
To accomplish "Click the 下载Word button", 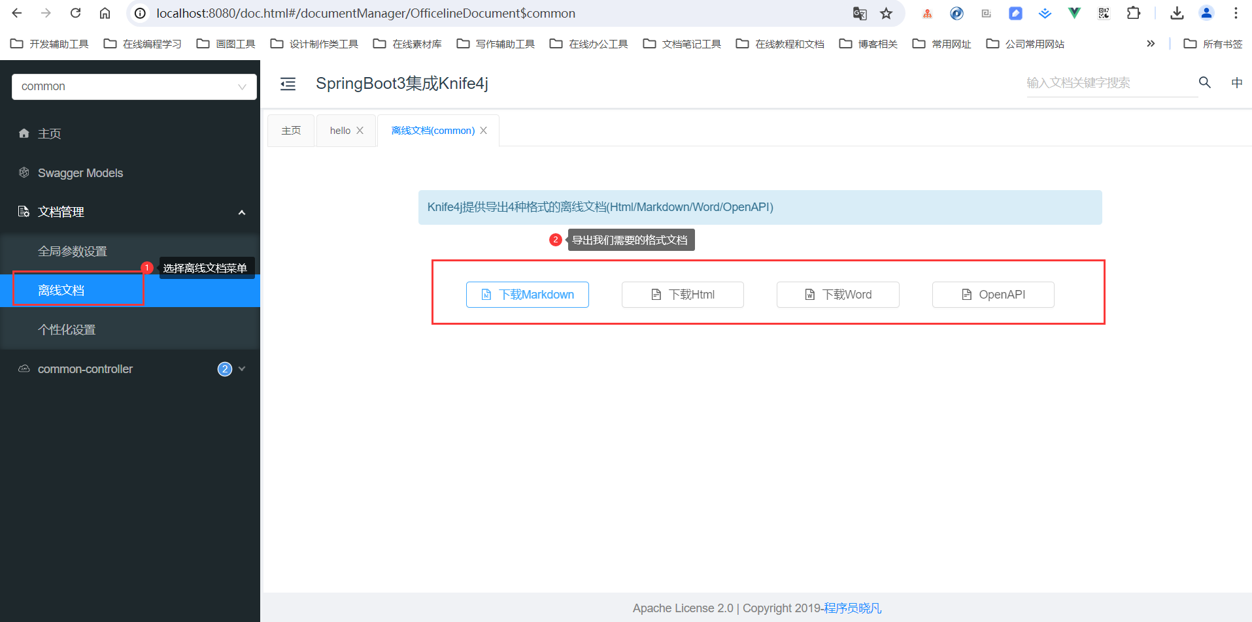I will 837,295.
